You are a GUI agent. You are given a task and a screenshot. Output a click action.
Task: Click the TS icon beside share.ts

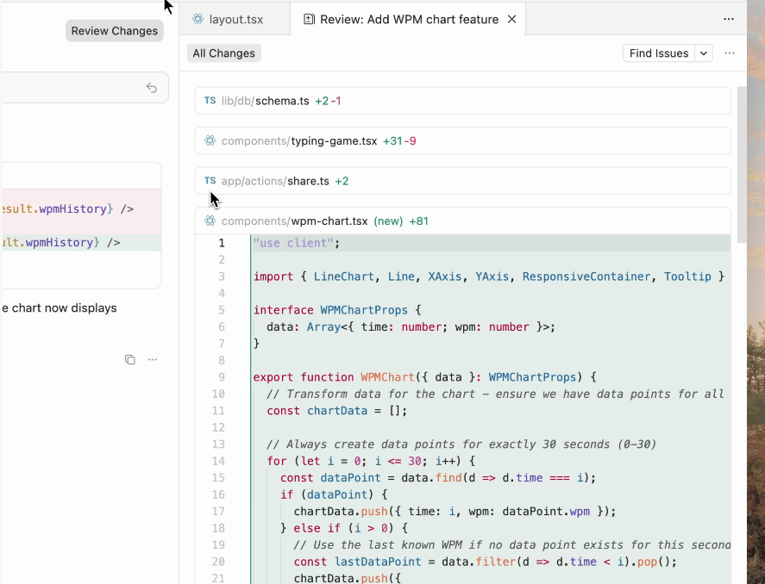tap(210, 181)
